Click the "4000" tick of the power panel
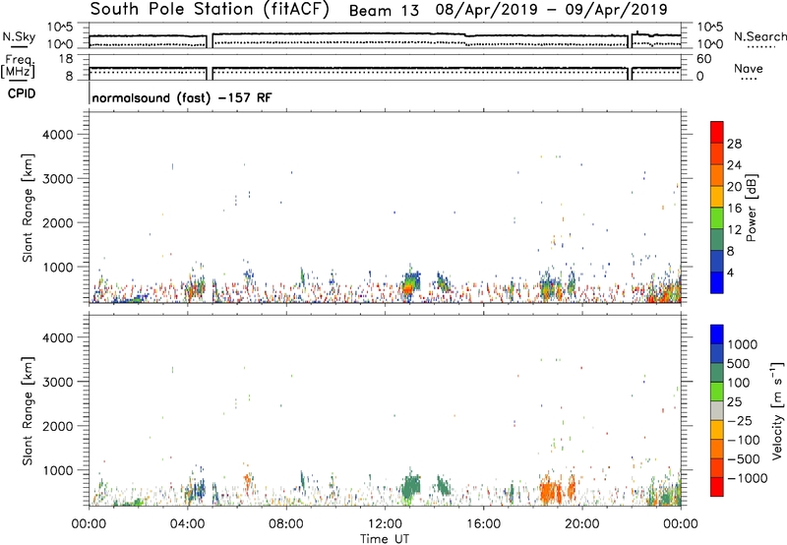 (x=58, y=135)
